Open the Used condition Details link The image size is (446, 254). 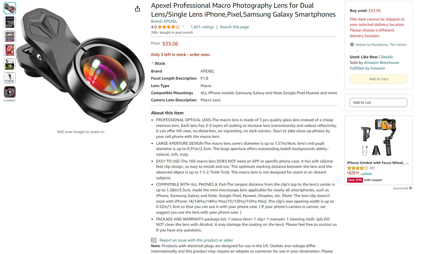click(x=387, y=57)
